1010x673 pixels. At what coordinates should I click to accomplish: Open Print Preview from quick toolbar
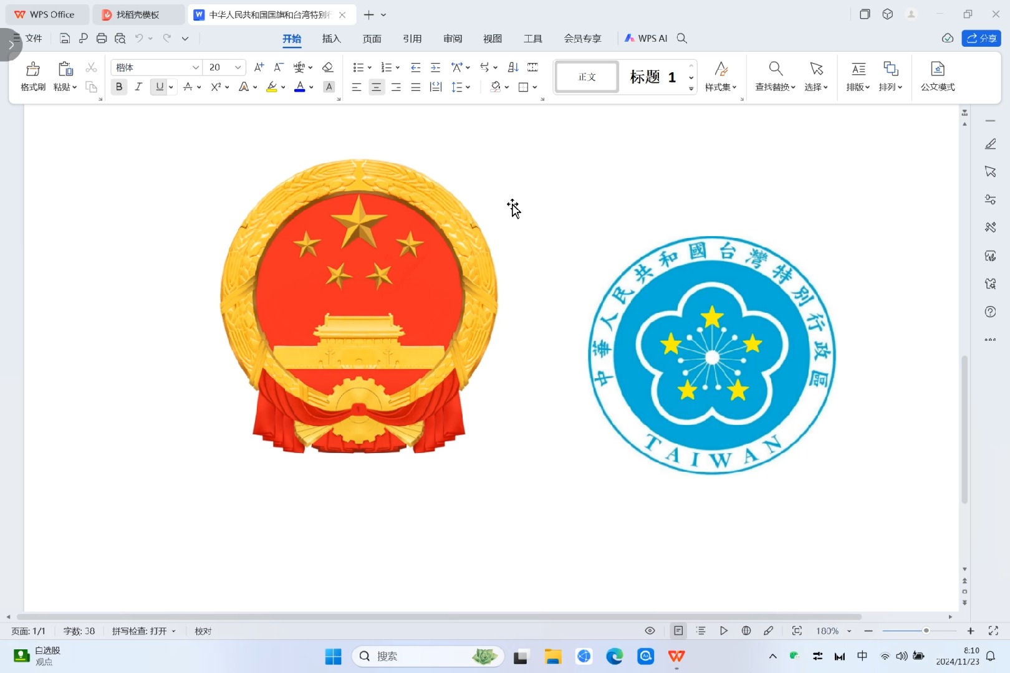pos(120,39)
